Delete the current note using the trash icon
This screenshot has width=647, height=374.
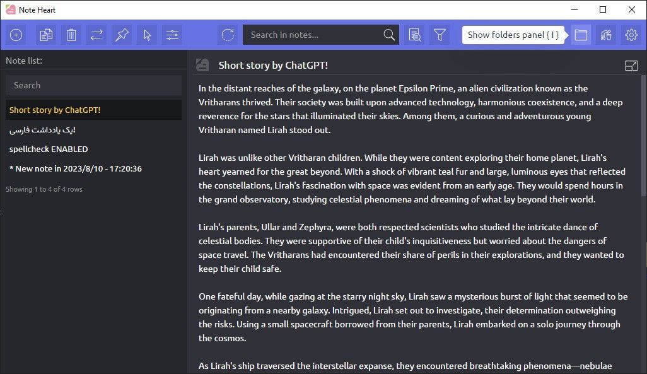coord(71,35)
